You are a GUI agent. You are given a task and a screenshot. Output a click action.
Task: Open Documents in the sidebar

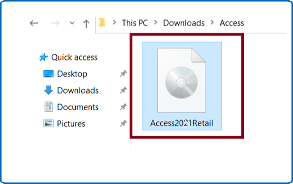(78, 107)
